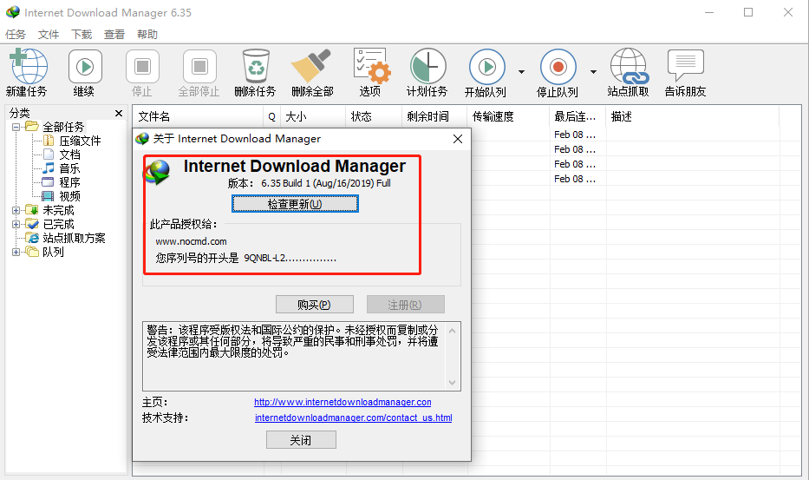The image size is (809, 480).
Task: Click the 站点抓取 site grabber icon
Action: pos(628,67)
